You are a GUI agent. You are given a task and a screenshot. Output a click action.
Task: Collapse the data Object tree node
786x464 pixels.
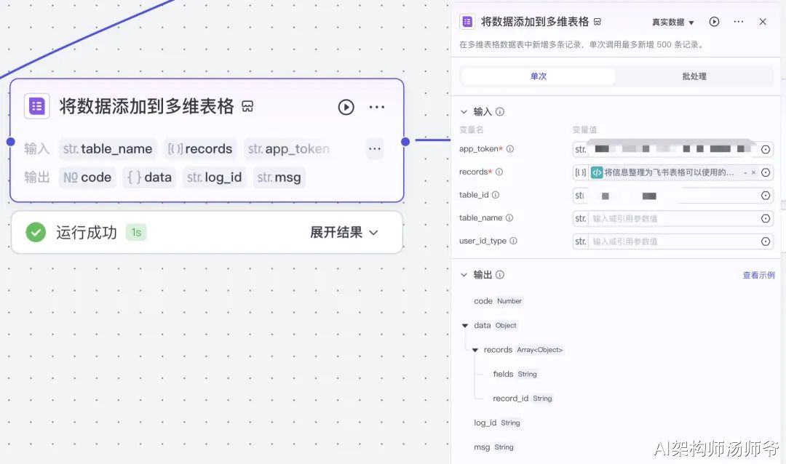[464, 326]
